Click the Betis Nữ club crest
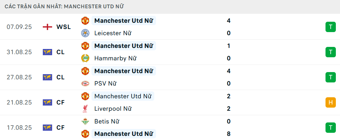 [x=85, y=121]
